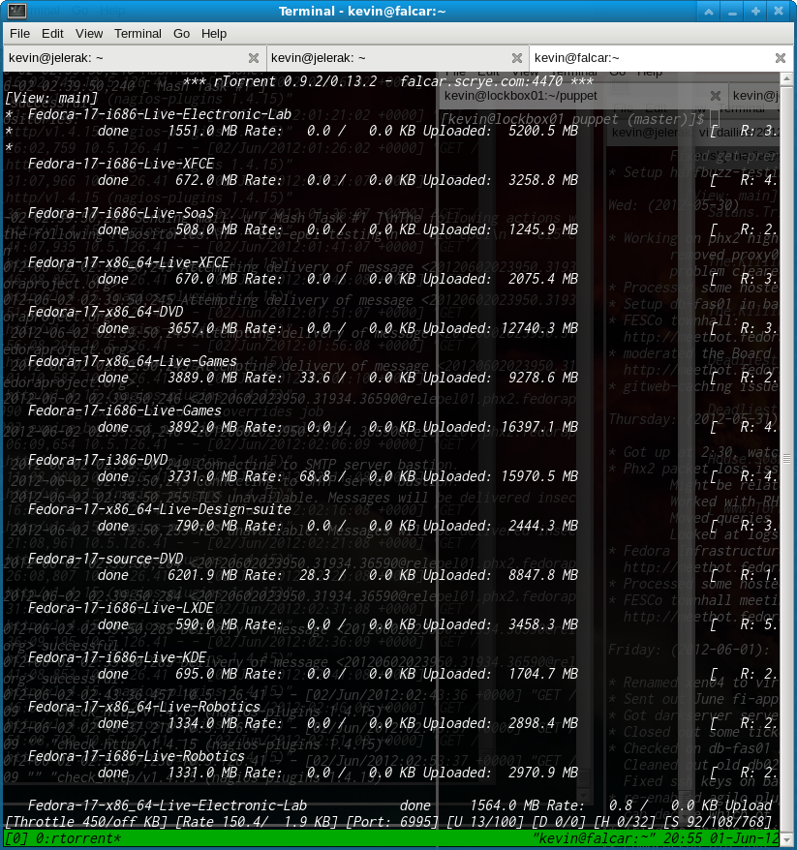This screenshot has height=850, width=797.
Task: Select torrent Fedora-17-i686-Live-Electronic-Lab
Action: click(x=160, y=114)
